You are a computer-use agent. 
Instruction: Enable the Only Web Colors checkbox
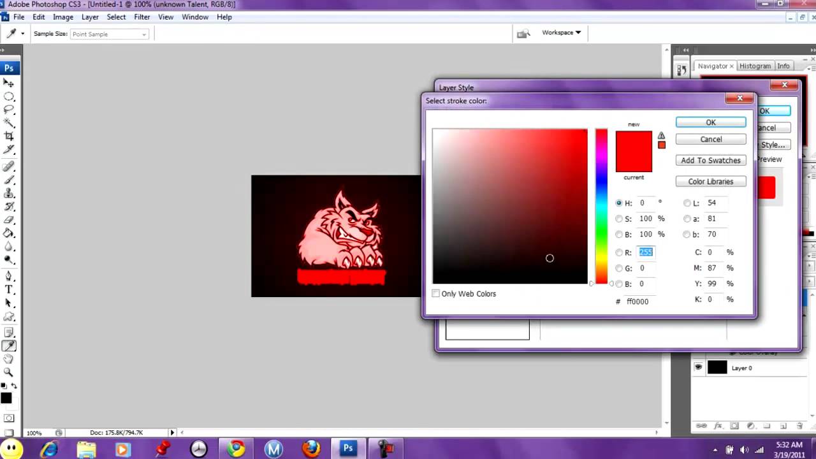436,294
